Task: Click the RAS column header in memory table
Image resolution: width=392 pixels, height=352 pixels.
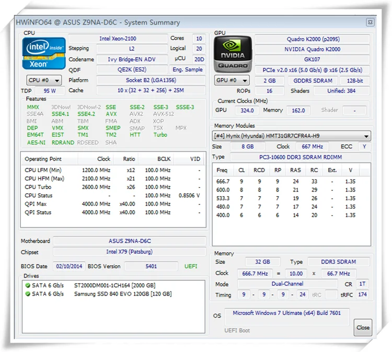Action: (295, 171)
